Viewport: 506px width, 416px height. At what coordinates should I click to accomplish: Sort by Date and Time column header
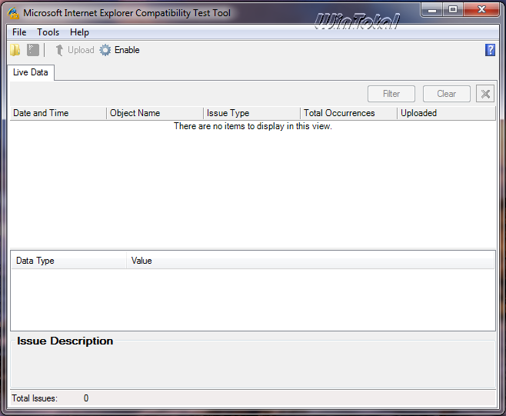point(58,113)
